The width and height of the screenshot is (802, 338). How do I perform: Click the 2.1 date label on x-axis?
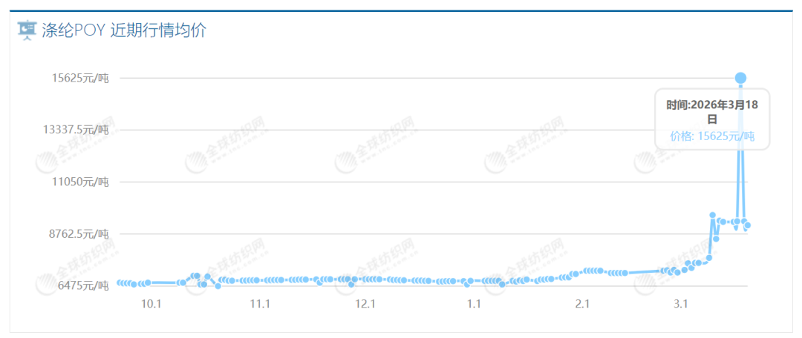(582, 304)
